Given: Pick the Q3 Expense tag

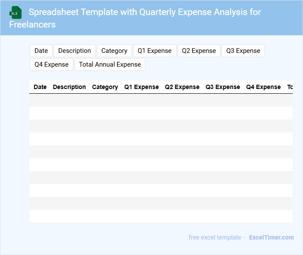Looking at the screenshot, I should point(243,51).
